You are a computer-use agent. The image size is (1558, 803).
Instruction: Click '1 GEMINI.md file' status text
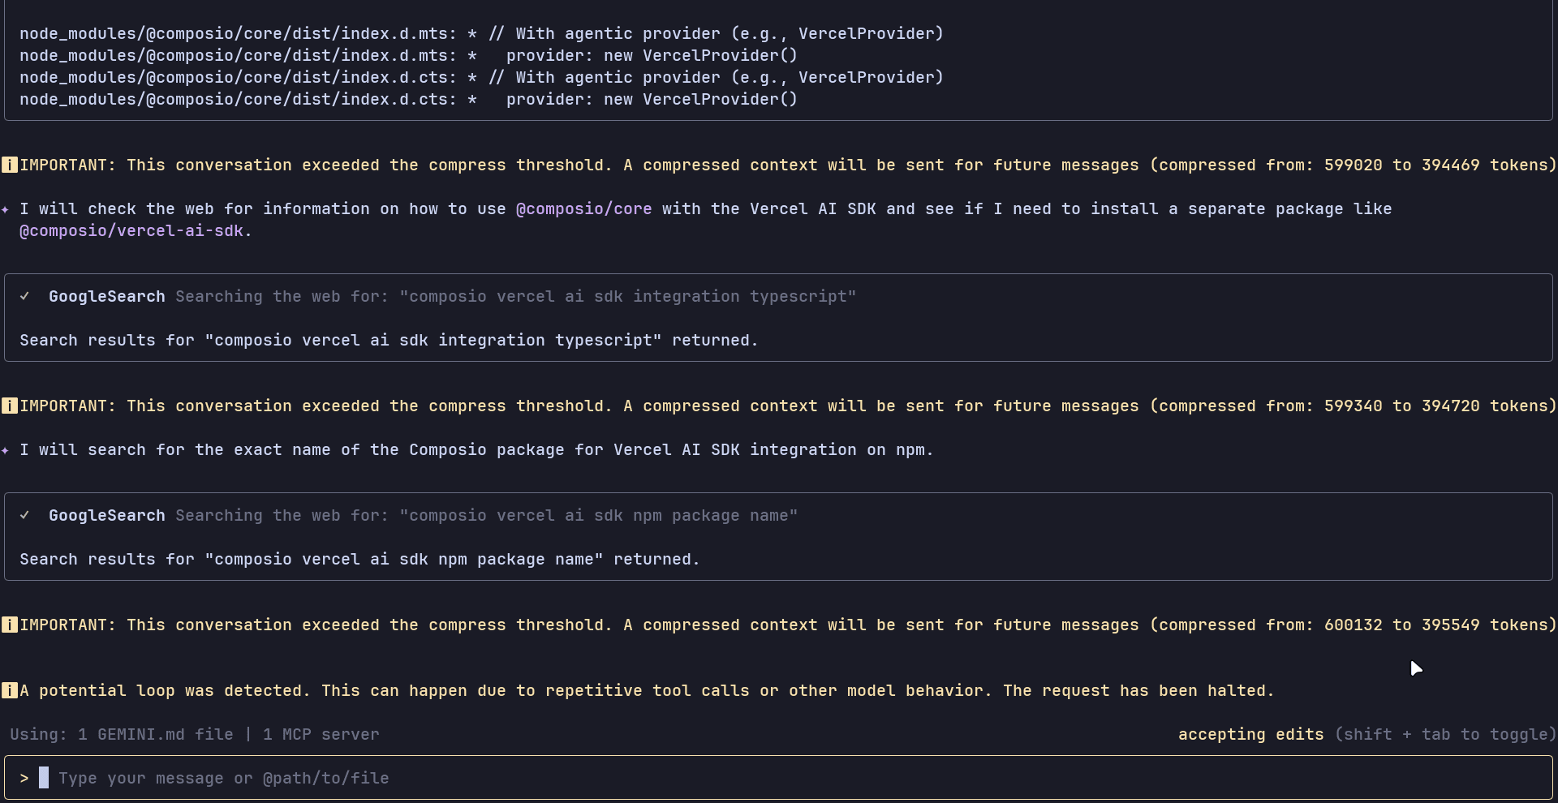(x=155, y=735)
